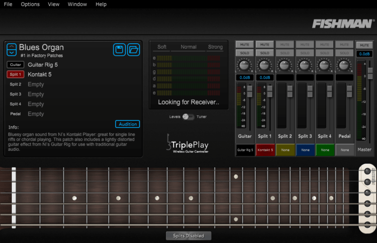Open the Guitar Rig 5 instrument slot in mixer
The height and width of the screenshot is (243, 377).
245,150
